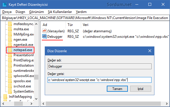Viewport: 170px width, 107px height.
Task: Click the tree scroll down arrow
Action: (x=36, y=99)
